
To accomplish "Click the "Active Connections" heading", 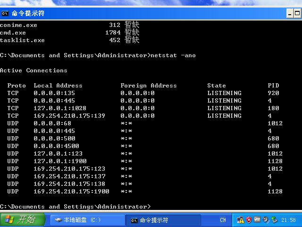I will coord(34,70).
